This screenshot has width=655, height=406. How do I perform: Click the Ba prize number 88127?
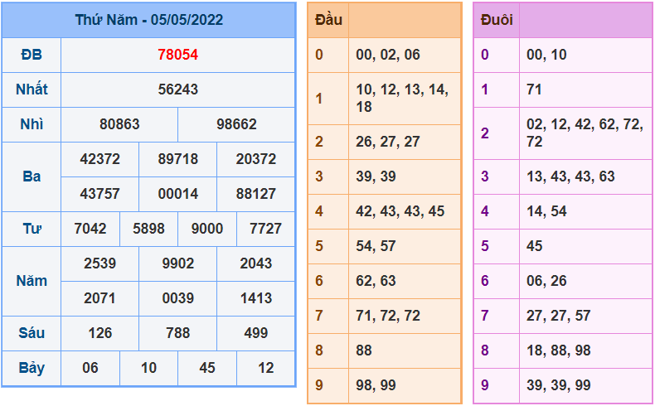pos(256,194)
